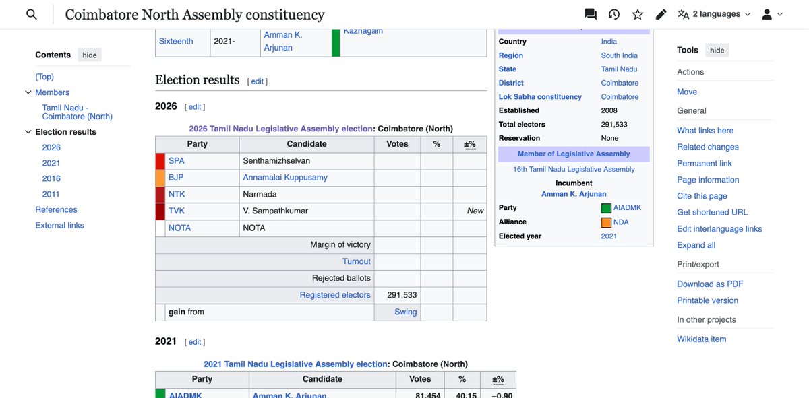This screenshot has height=398, width=809.
Task: Edit the 2026 section
Action: tap(195, 107)
